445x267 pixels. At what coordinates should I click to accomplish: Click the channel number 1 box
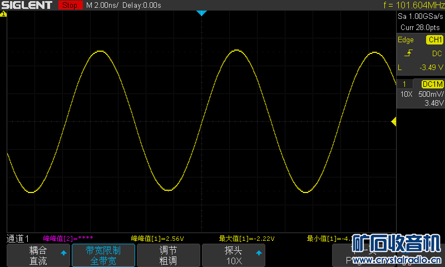[404, 84]
